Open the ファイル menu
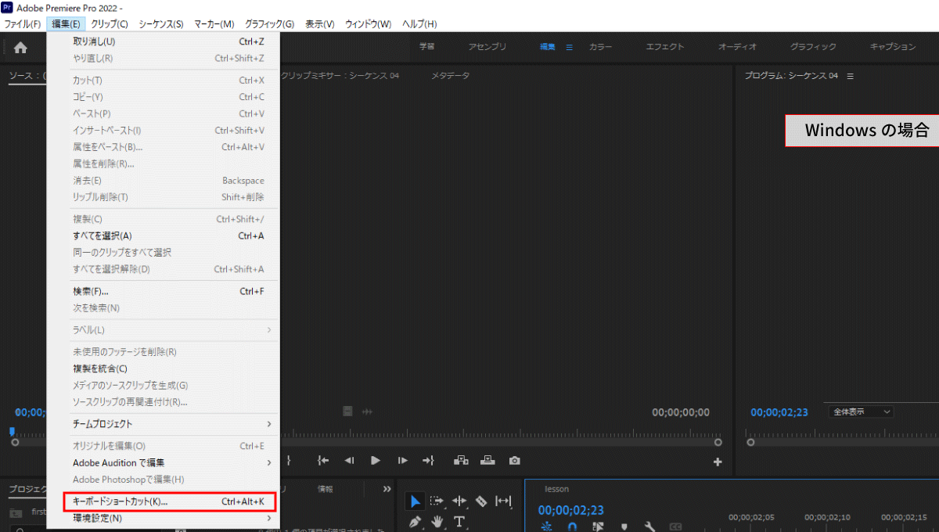Screen dimensions: 939x532 pyautogui.click(x=23, y=24)
